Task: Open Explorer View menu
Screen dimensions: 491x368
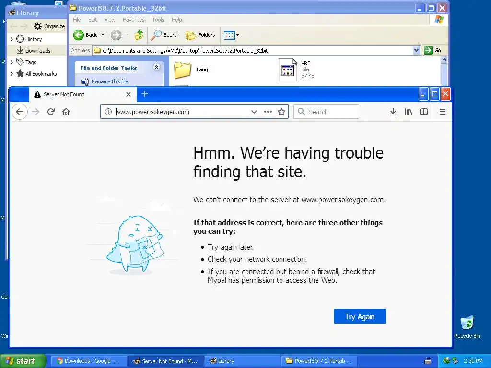Action: coord(110,20)
